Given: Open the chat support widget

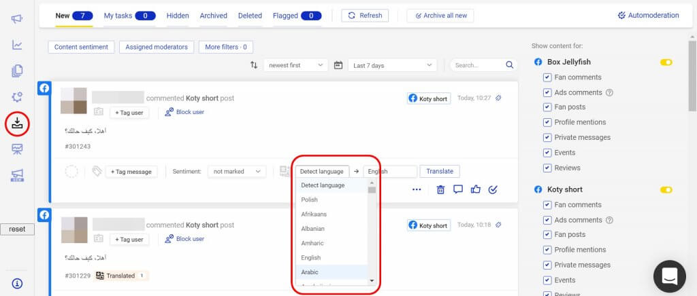Looking at the screenshot, I should 669,276.
